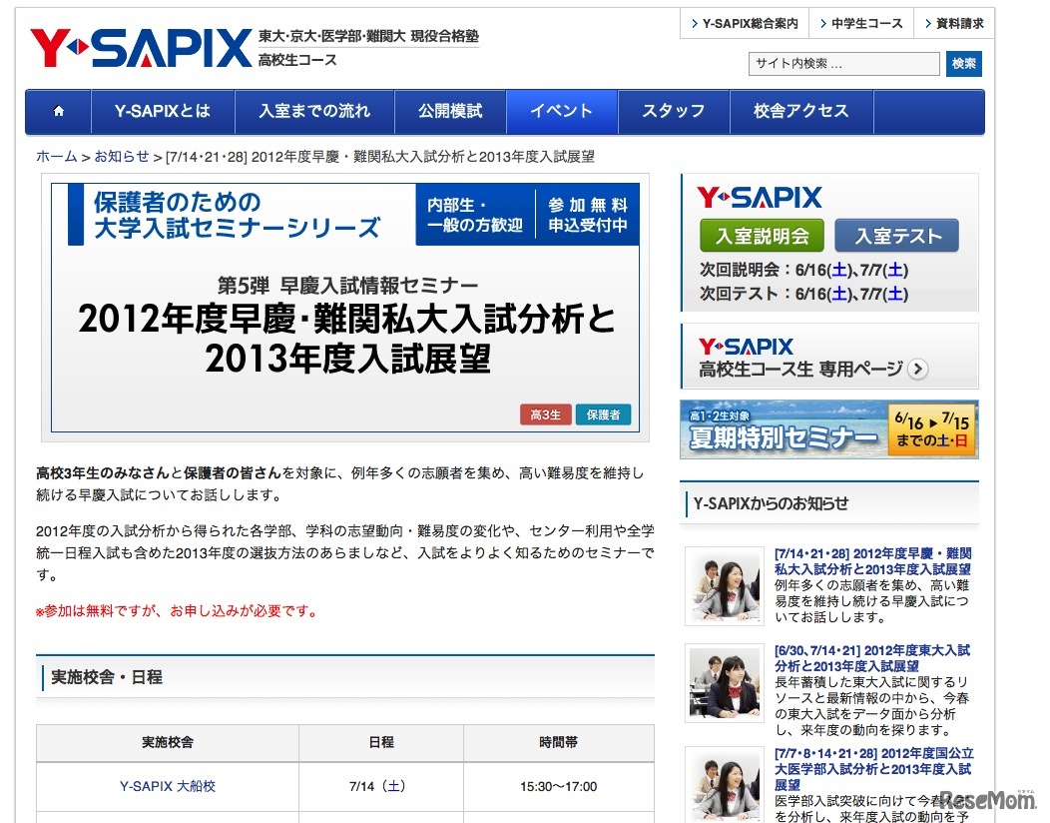Click the 高3生 red tag badge

click(x=545, y=414)
